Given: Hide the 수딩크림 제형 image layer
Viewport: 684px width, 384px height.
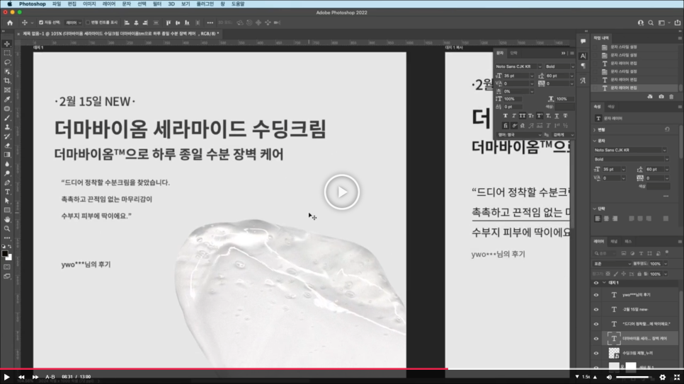Looking at the screenshot, I should click(596, 353).
